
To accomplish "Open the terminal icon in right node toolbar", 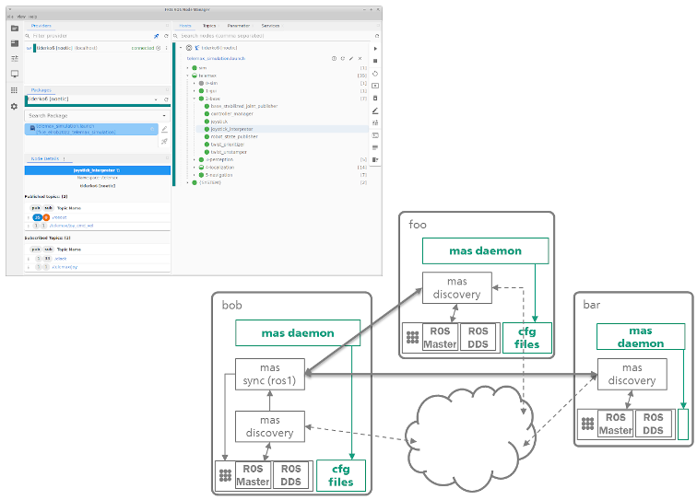I will pos(375,135).
